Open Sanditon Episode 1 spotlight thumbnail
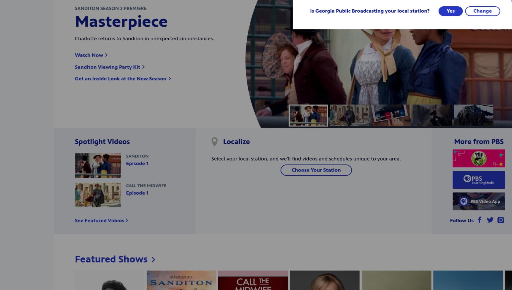This screenshot has height=290, width=512. 98,165
